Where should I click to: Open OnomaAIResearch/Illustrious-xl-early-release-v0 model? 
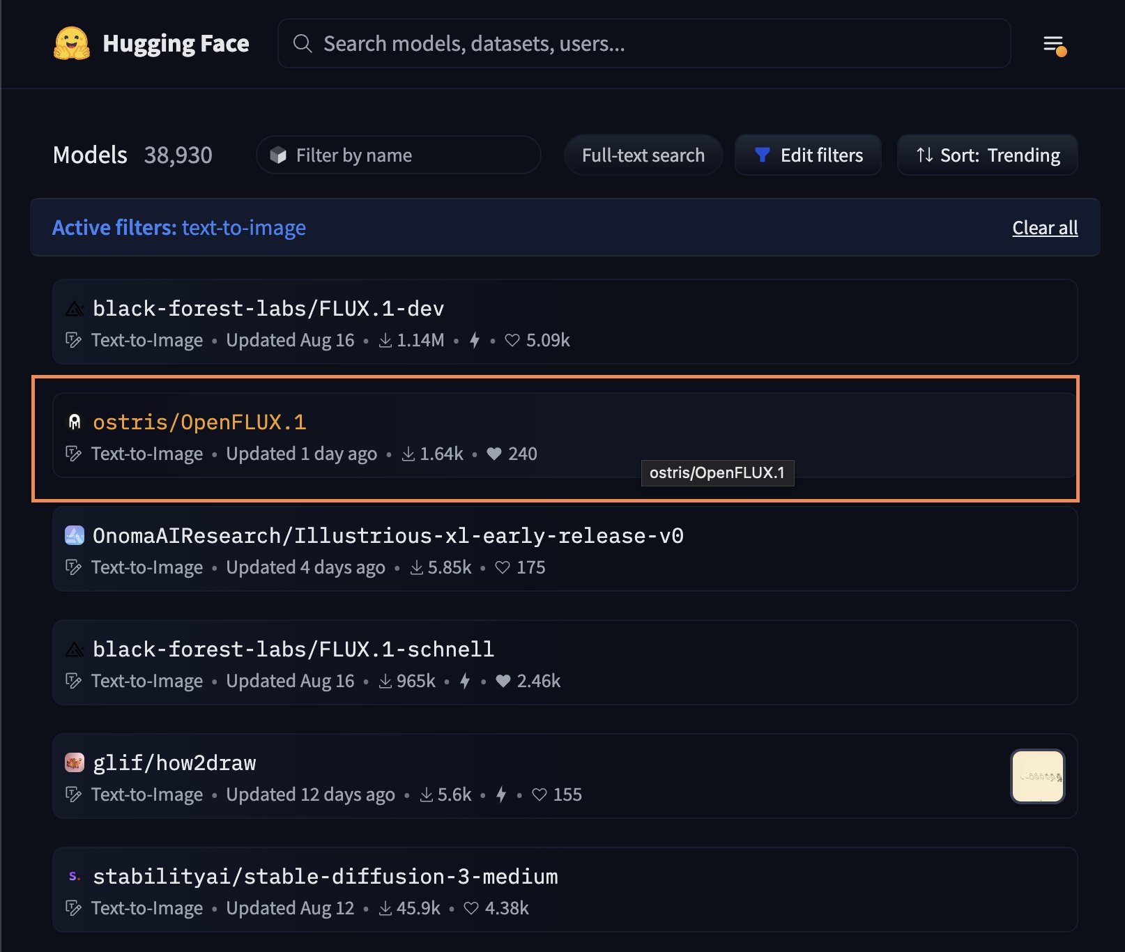pos(388,536)
